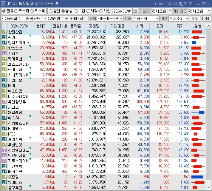Click the 현재가 column header

[41, 26]
